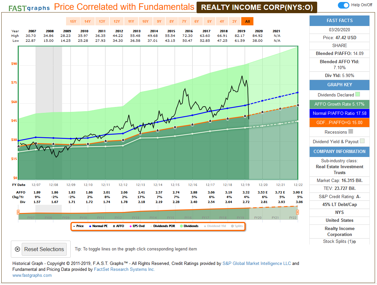Open S&P Global Market Intelligence LLC link
Screen dimensions: 377x285
click(257, 264)
